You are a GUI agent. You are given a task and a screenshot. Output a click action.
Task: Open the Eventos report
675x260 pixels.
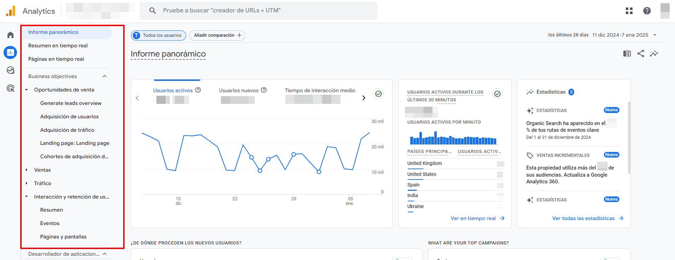(x=50, y=223)
